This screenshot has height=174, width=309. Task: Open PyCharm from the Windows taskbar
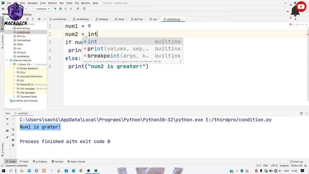[x=96, y=171]
